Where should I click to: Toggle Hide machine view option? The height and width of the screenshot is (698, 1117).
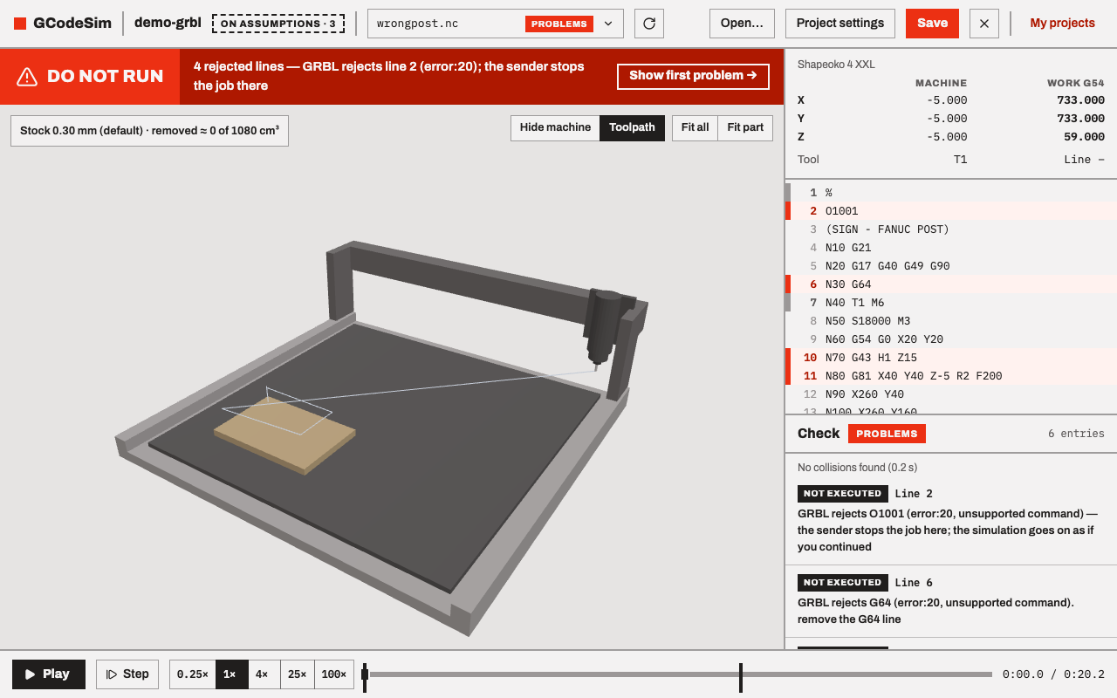tap(555, 127)
